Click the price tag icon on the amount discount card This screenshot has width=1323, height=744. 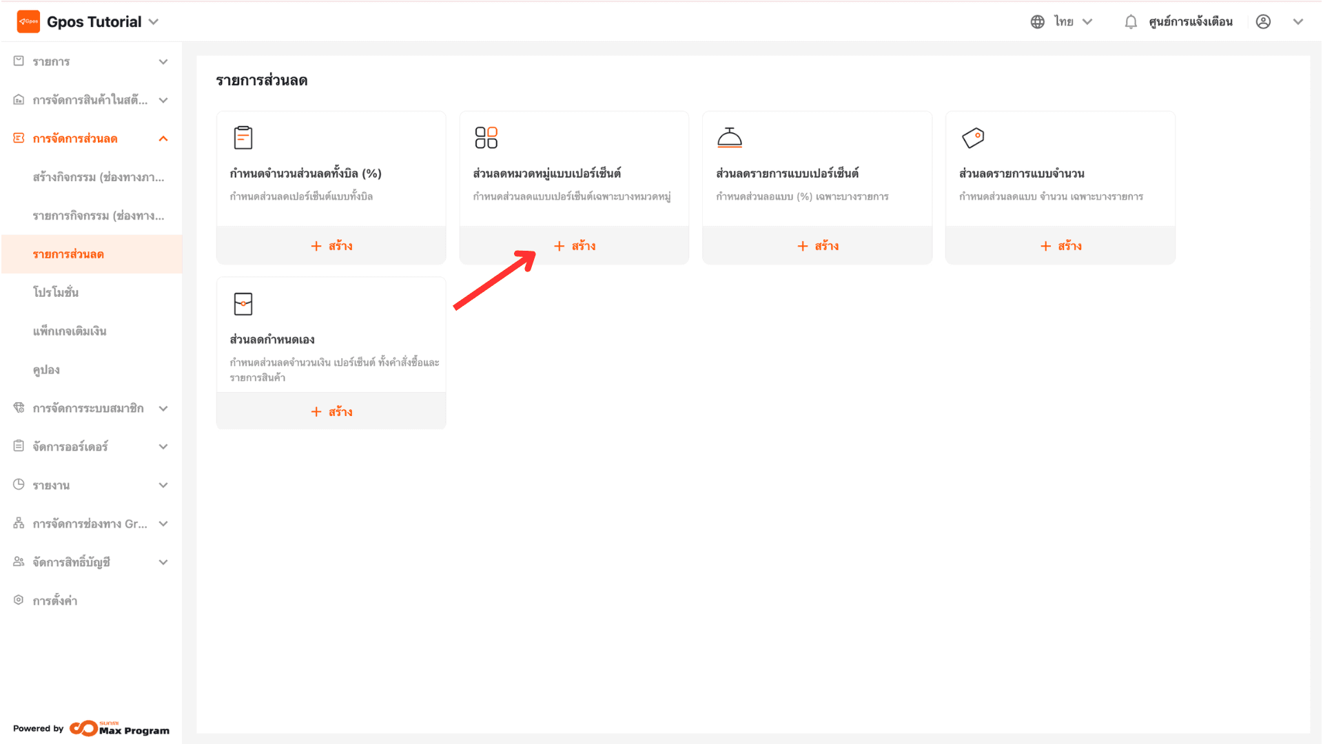click(x=973, y=138)
